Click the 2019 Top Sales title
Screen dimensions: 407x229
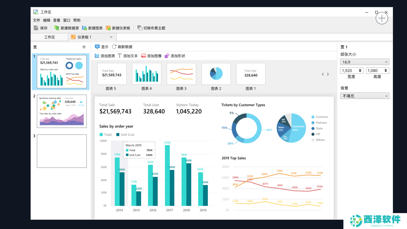click(x=234, y=158)
